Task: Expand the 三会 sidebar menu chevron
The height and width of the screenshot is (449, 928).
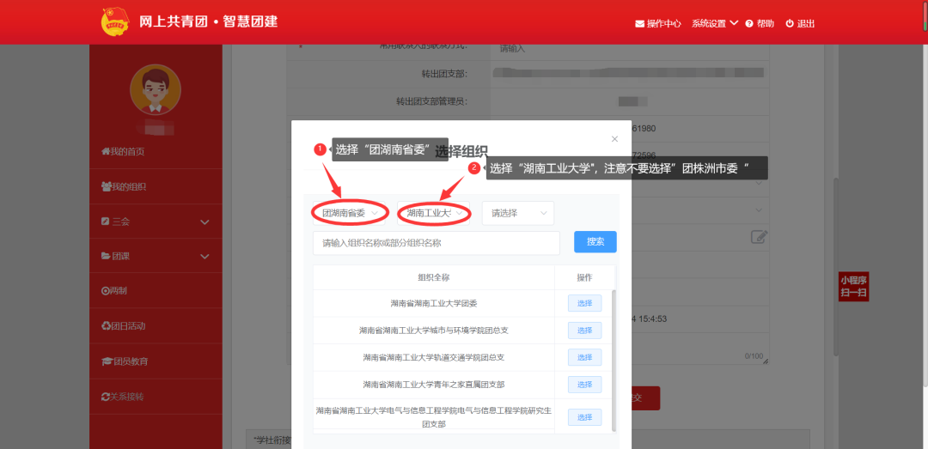Action: [205, 221]
